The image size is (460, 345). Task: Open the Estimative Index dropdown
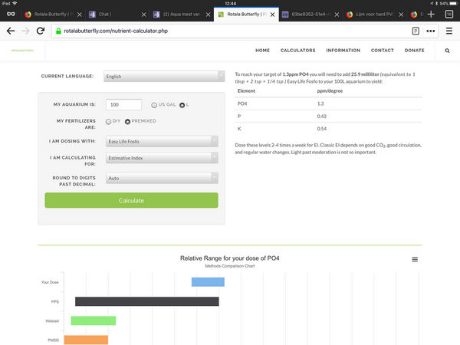tap(162, 159)
